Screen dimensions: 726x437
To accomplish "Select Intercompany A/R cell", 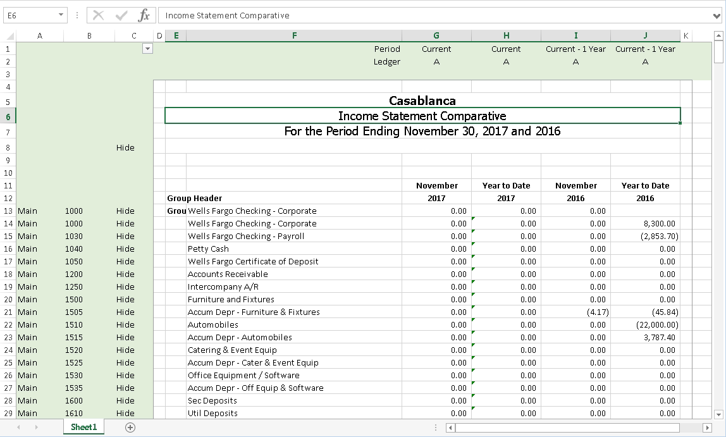I will click(294, 287).
